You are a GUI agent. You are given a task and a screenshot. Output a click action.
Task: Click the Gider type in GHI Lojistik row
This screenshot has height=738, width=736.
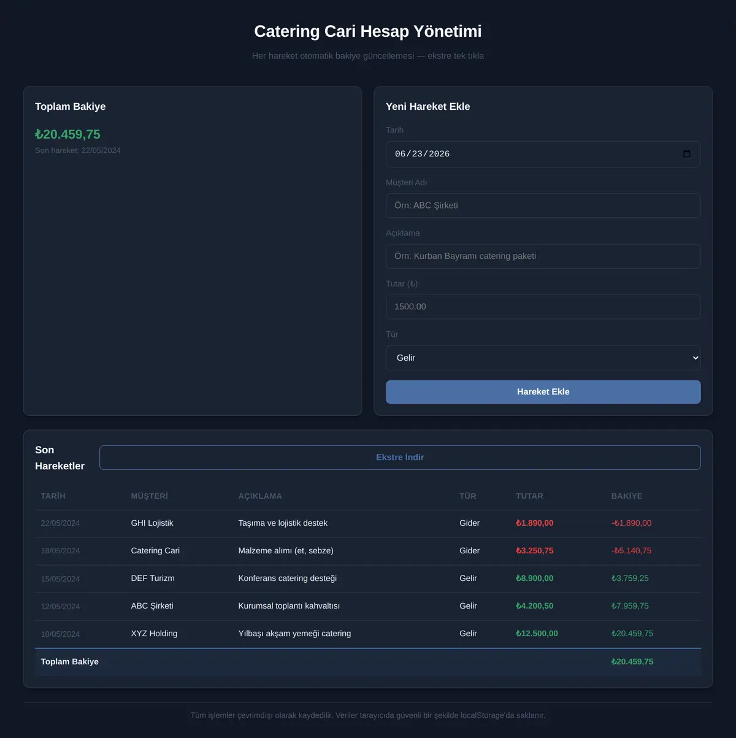(470, 523)
